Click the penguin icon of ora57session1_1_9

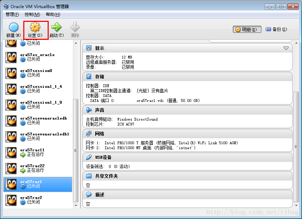[11, 105]
